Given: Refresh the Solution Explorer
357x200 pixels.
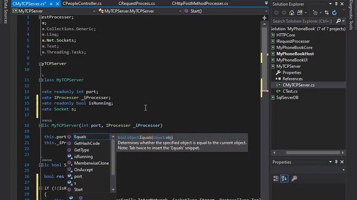Looking at the screenshot, I should (334, 13).
